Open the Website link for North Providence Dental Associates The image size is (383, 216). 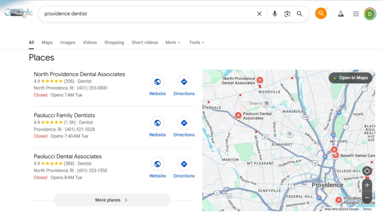click(x=157, y=82)
